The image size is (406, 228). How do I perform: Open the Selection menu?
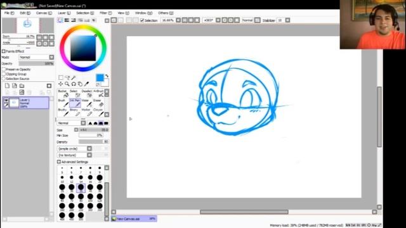[85, 13]
